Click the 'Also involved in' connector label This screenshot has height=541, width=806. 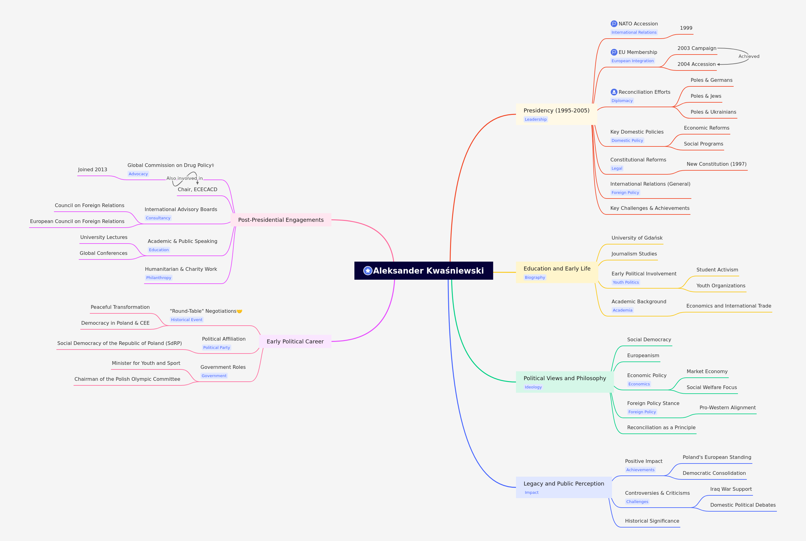184,178
